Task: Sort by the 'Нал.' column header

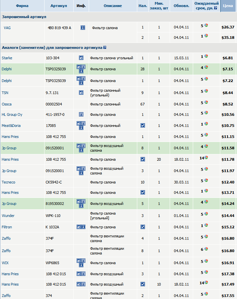Action: coord(143,6)
